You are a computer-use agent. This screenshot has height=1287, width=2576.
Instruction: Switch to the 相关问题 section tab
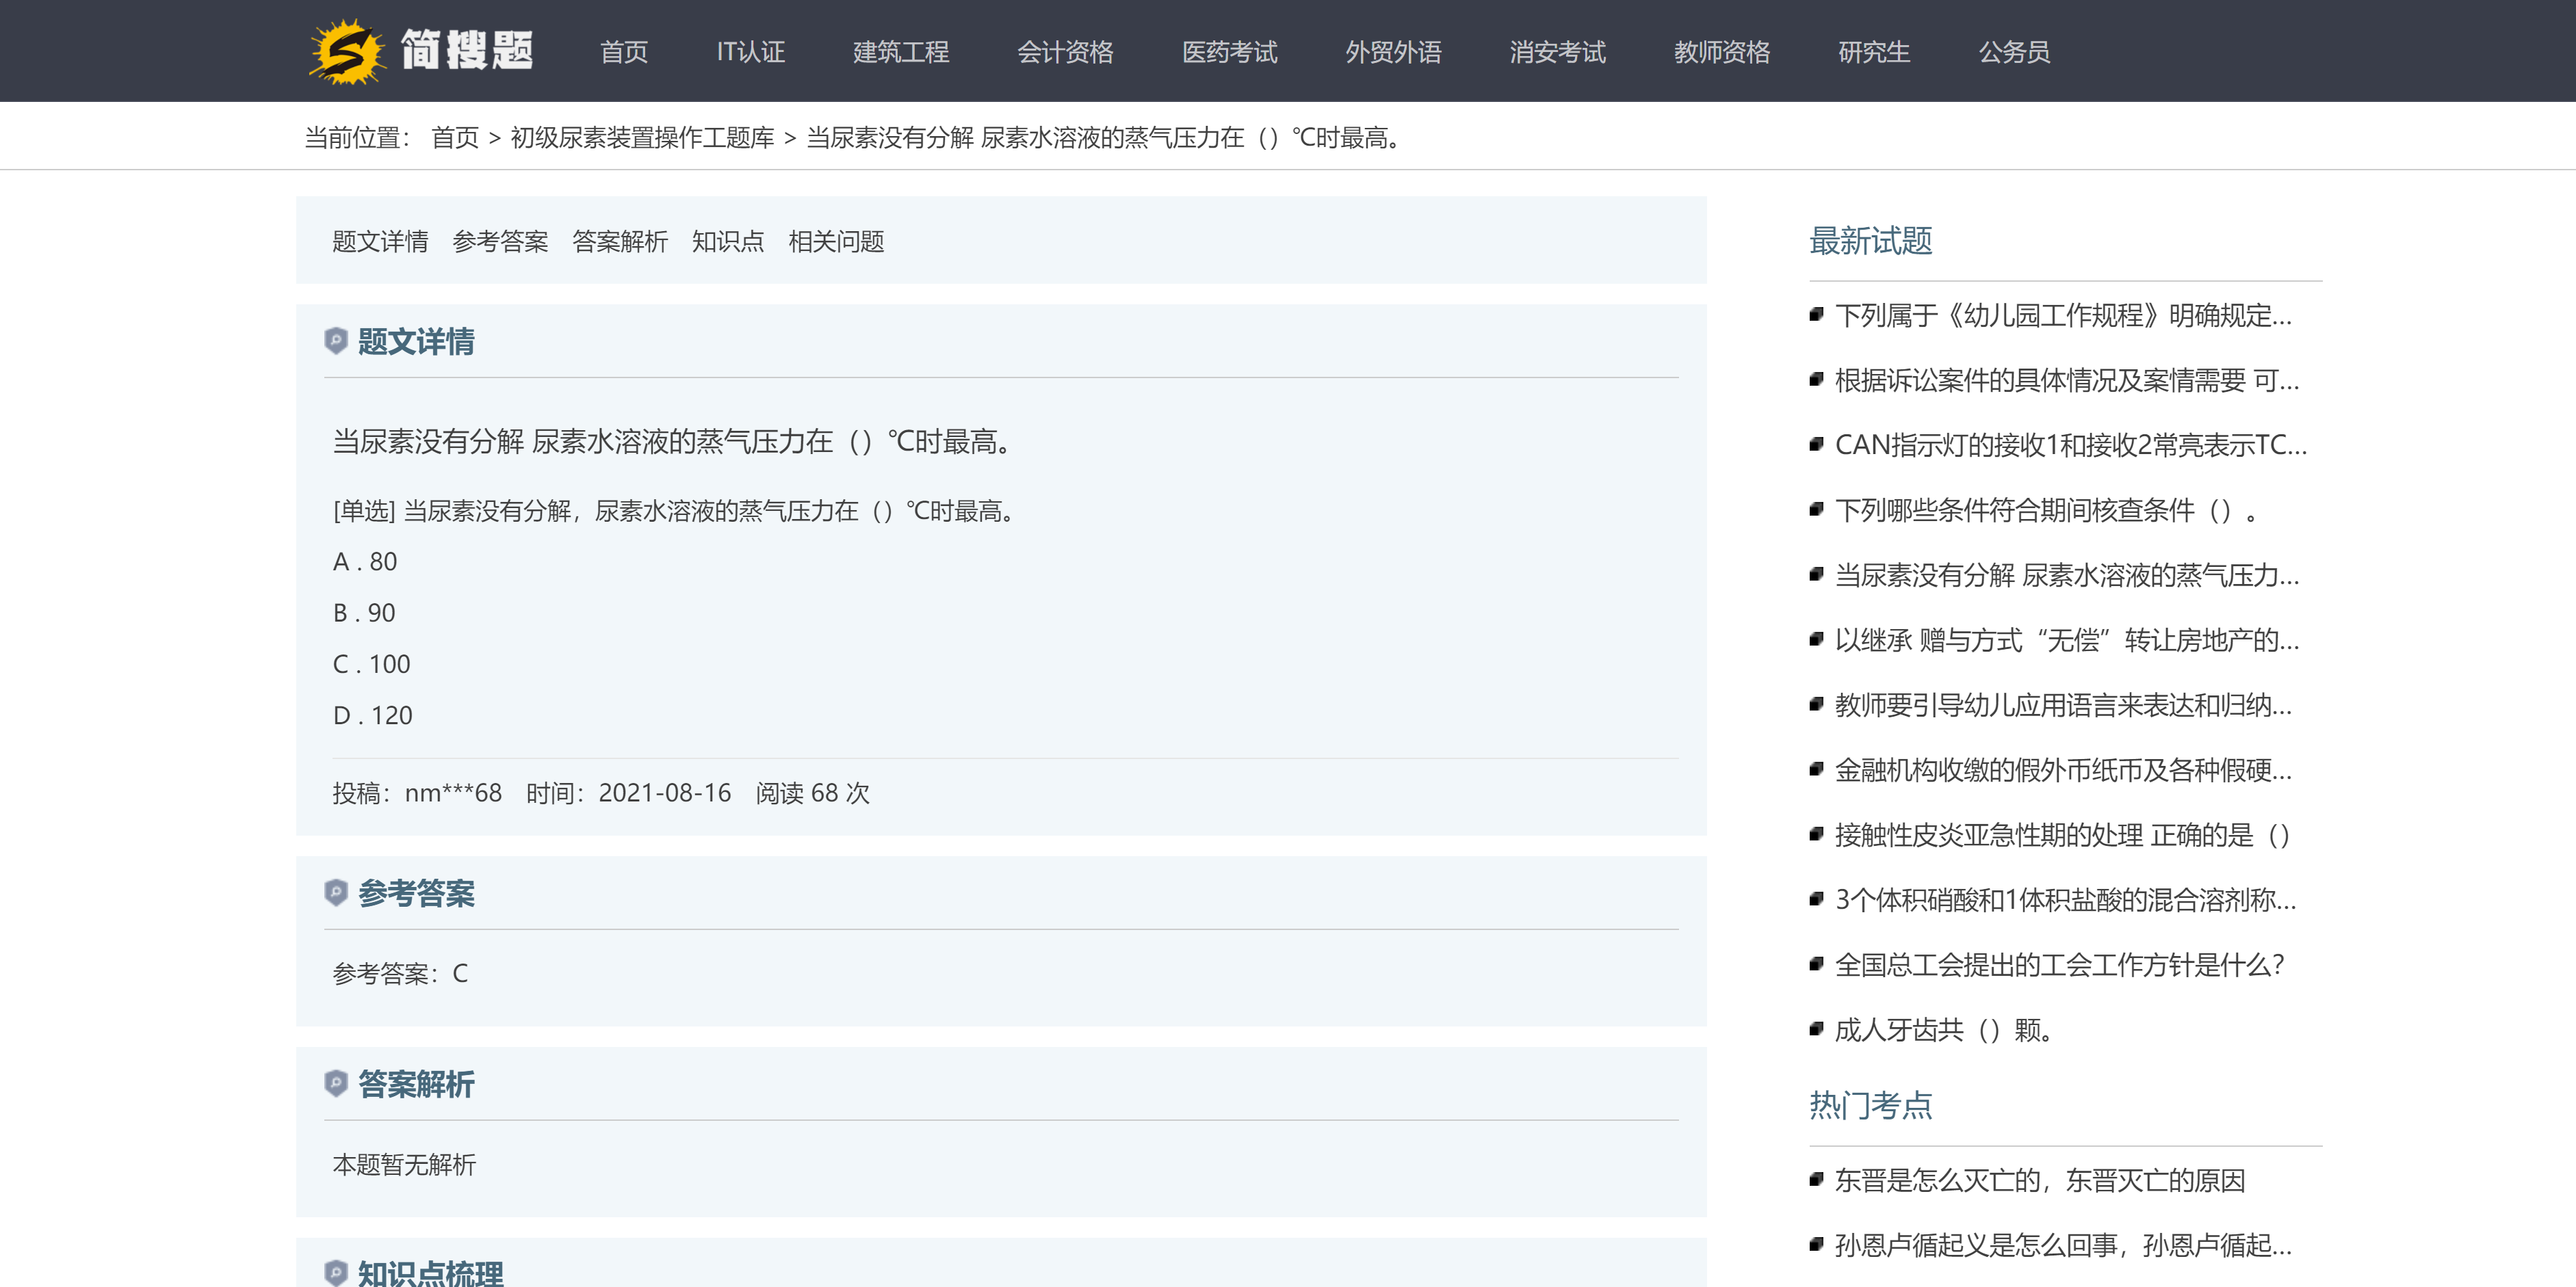836,242
